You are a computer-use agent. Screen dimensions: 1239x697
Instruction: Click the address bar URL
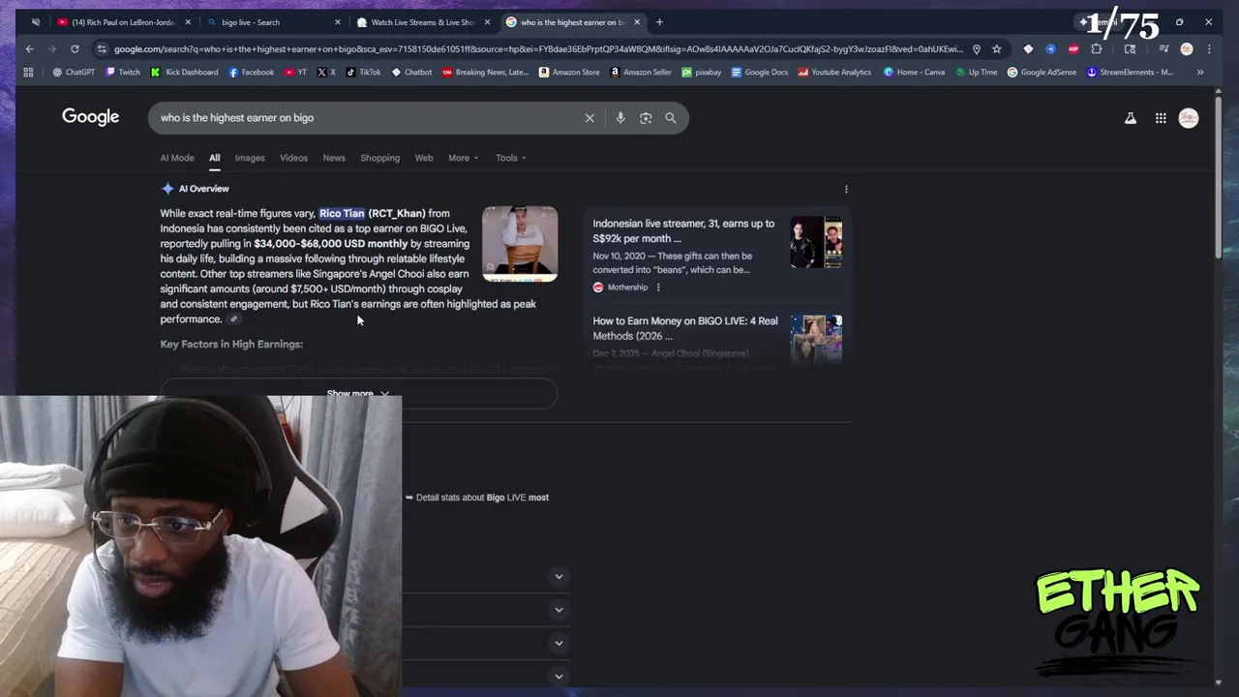pyautogui.click(x=538, y=48)
